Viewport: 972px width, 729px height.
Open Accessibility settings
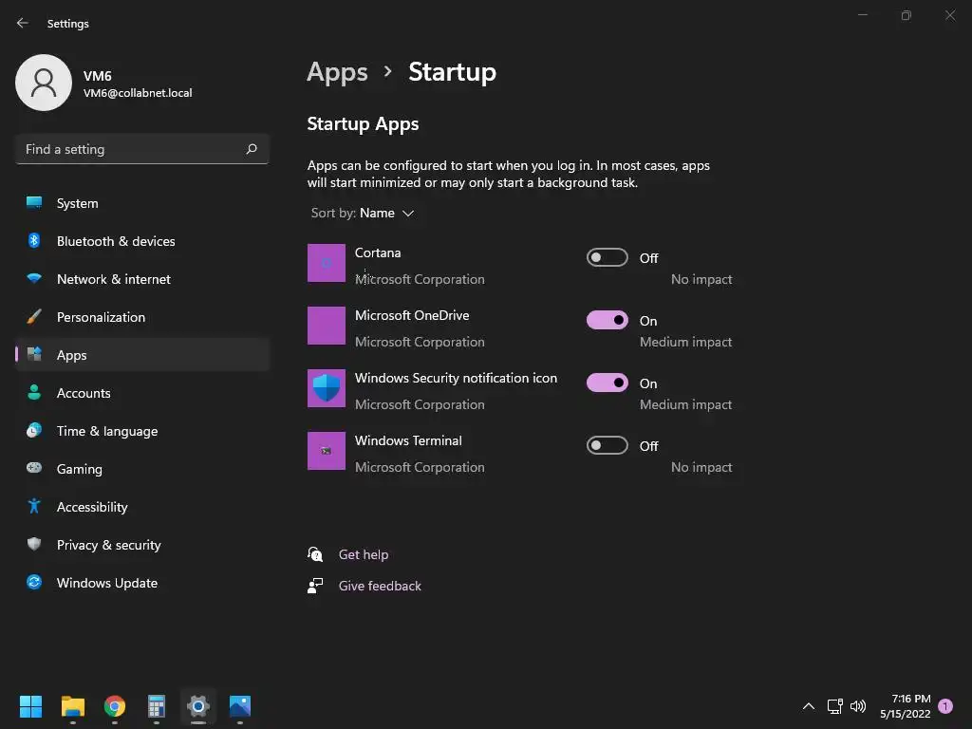point(142,506)
